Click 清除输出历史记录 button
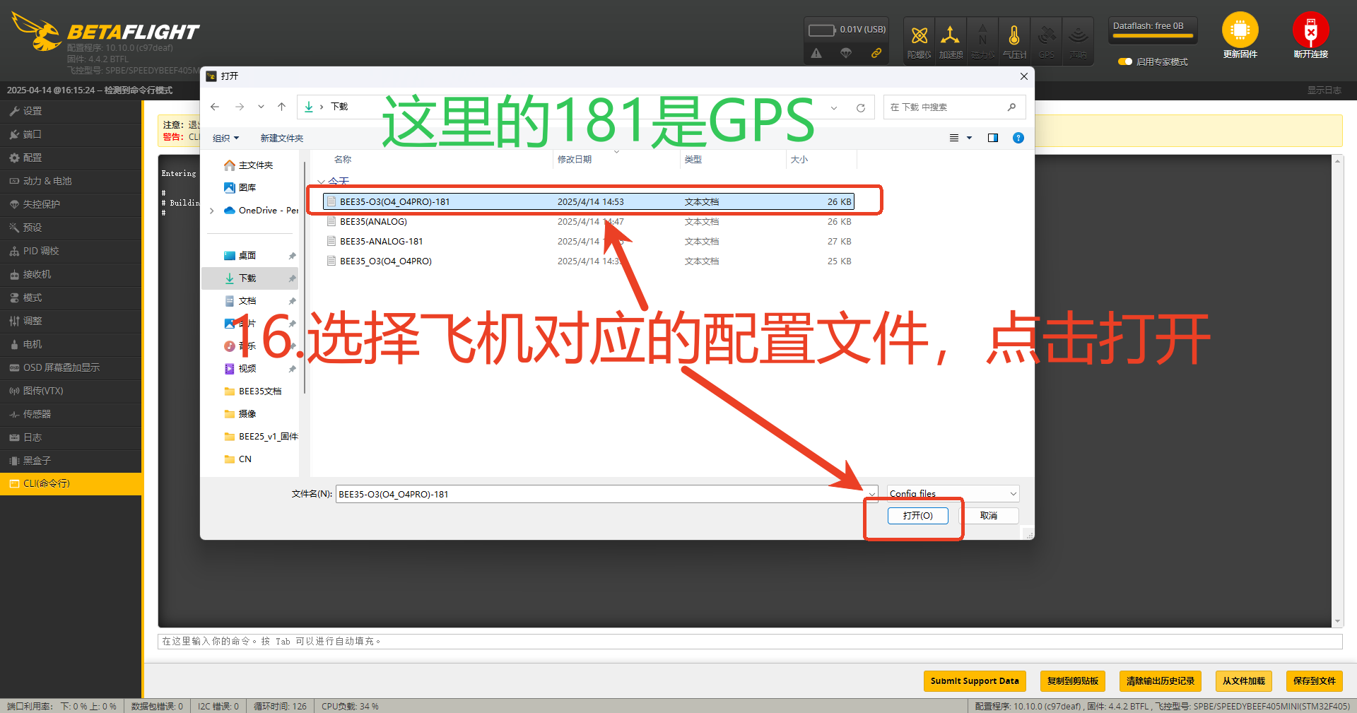 click(1160, 681)
